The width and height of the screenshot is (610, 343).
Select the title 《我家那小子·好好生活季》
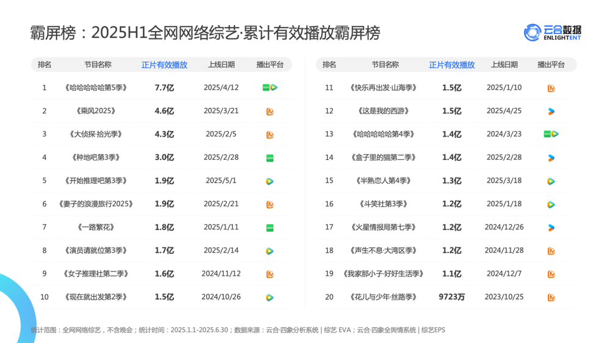click(384, 274)
